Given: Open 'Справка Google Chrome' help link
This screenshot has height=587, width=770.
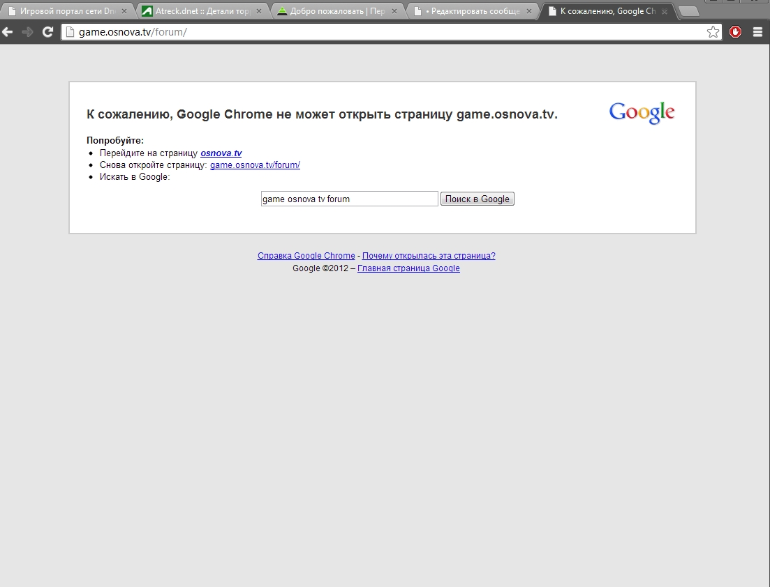Looking at the screenshot, I should 306,256.
